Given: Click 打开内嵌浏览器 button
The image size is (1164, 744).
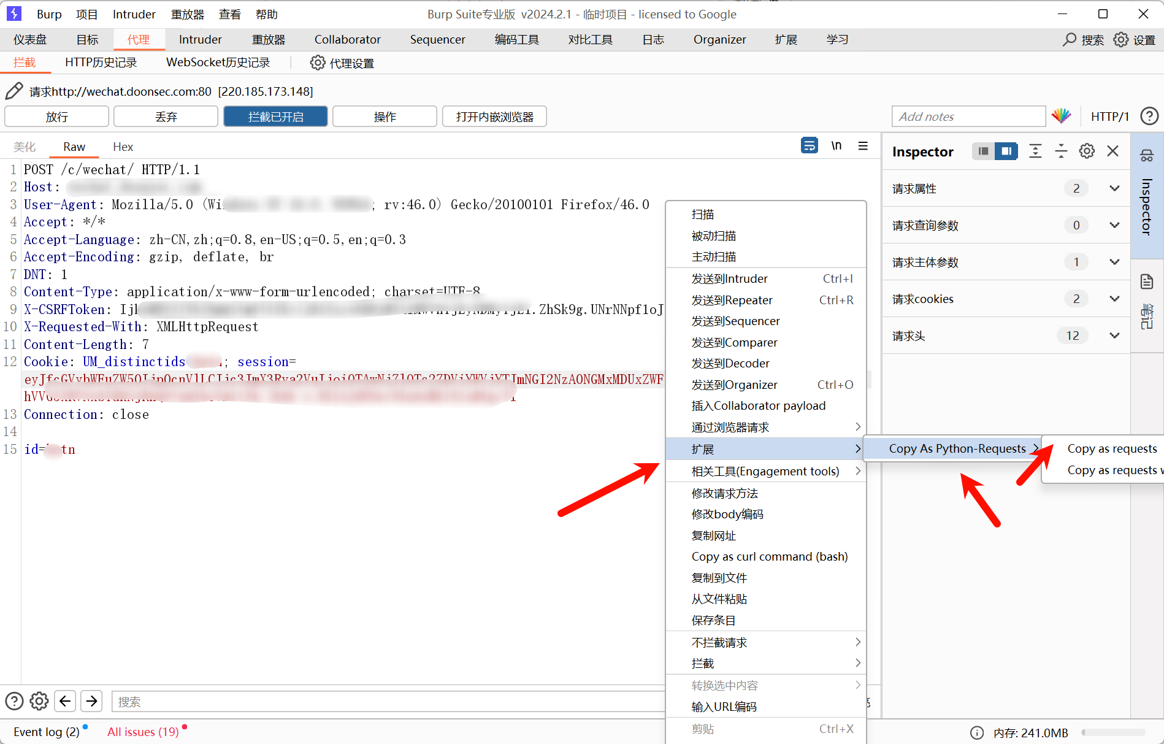Looking at the screenshot, I should click(x=494, y=117).
